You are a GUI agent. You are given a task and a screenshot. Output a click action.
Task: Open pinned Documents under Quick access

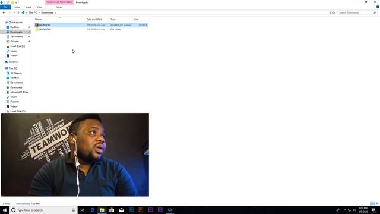coord(17,37)
